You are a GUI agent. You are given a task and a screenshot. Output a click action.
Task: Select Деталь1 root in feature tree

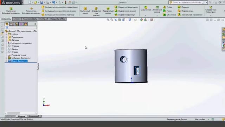(x=21, y=31)
